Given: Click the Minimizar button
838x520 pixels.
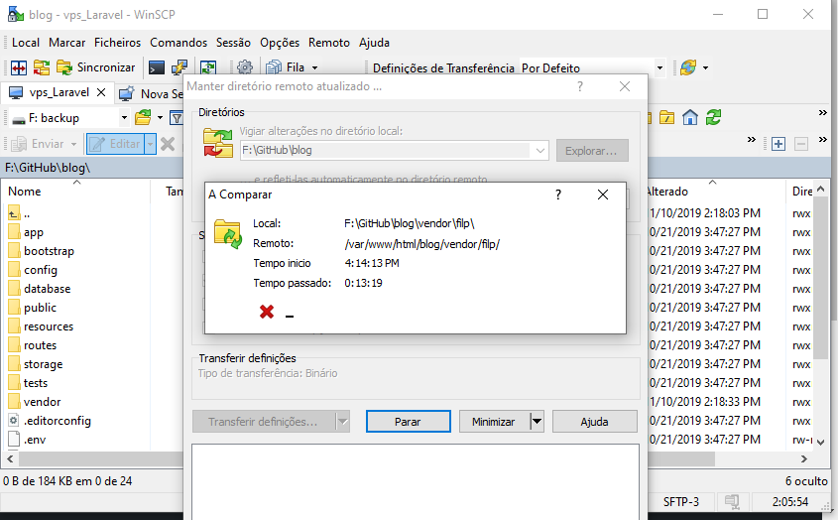Looking at the screenshot, I should coord(493,422).
